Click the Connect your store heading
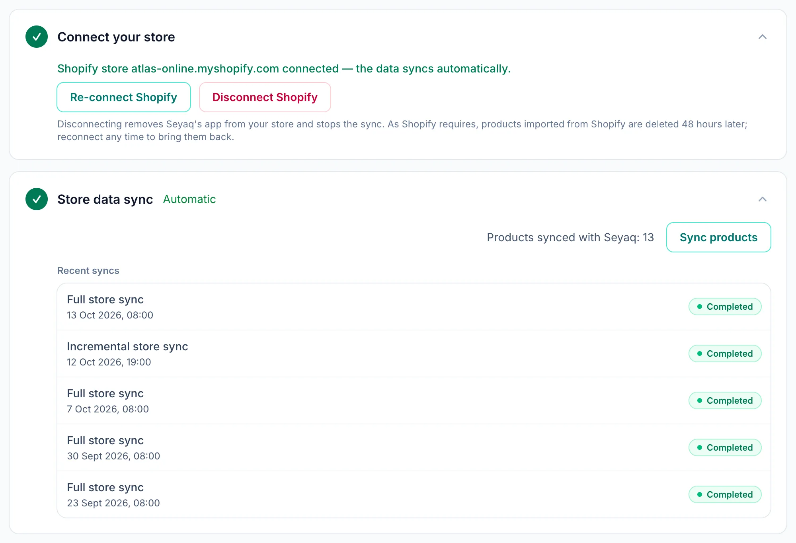The height and width of the screenshot is (543, 796). [116, 37]
